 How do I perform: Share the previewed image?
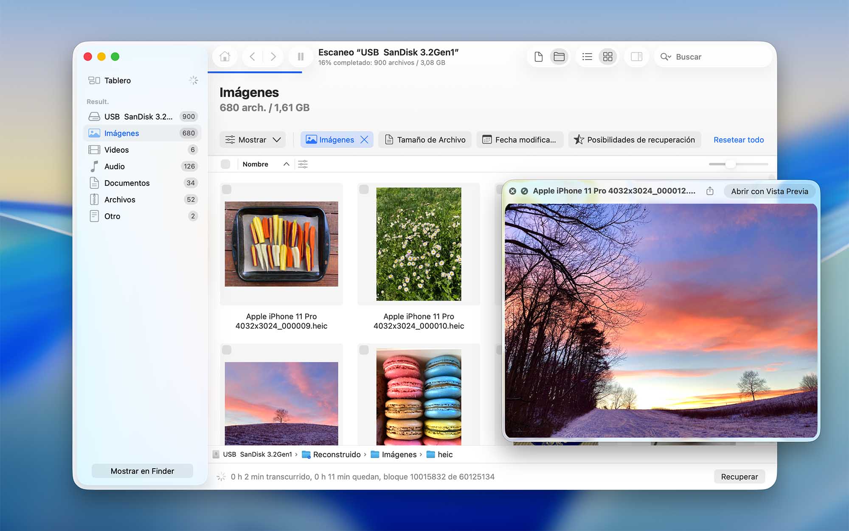point(710,191)
